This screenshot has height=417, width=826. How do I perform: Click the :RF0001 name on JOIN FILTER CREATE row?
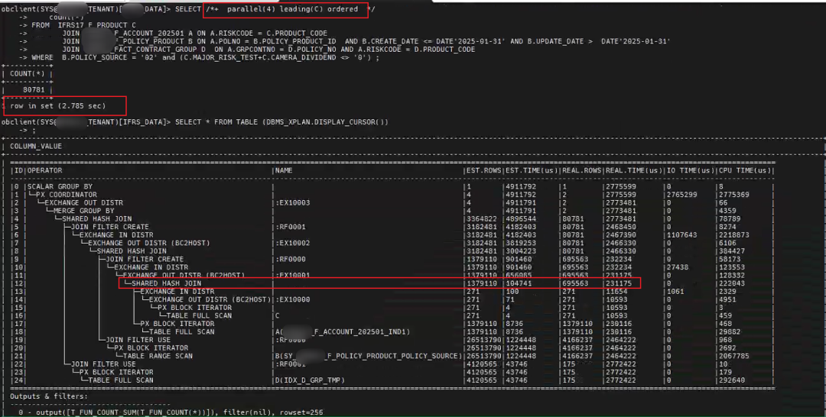click(291, 227)
